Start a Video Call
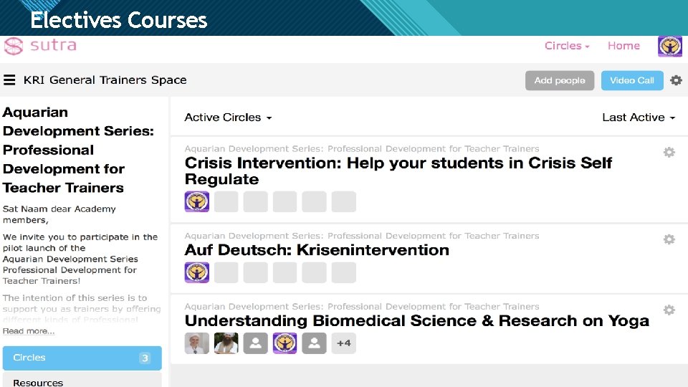 (x=631, y=80)
